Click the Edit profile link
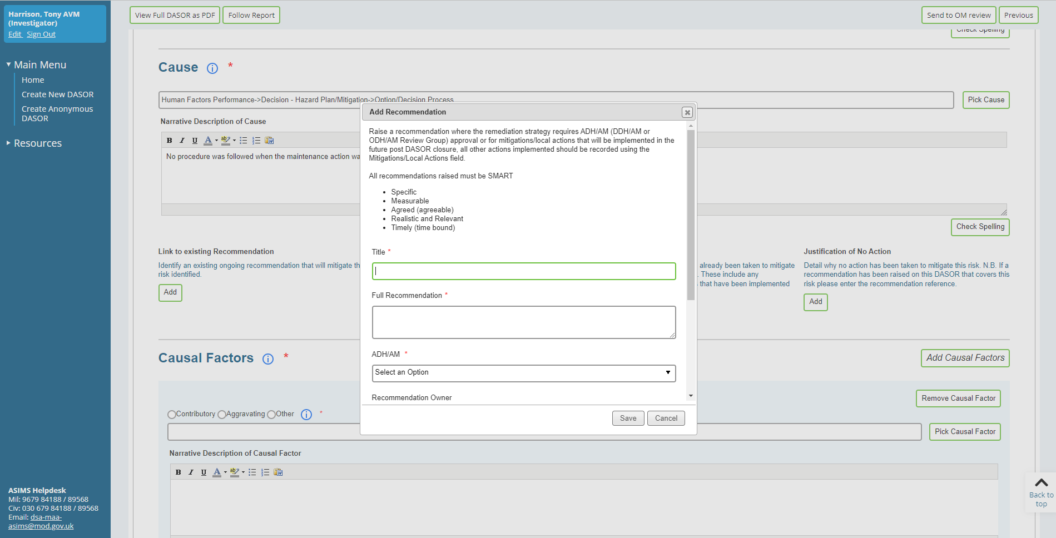This screenshot has height=538, width=1056. tap(15, 34)
